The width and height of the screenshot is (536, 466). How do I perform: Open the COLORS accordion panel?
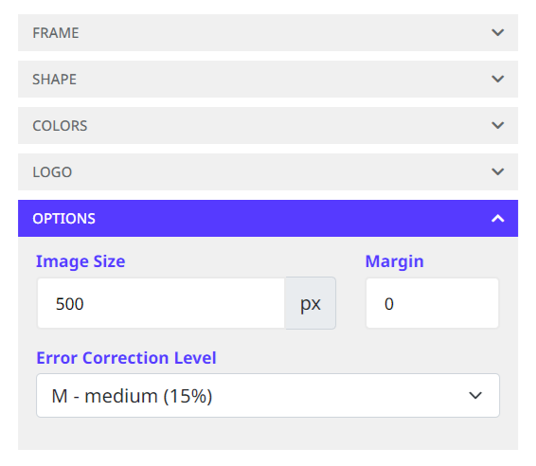(x=268, y=125)
